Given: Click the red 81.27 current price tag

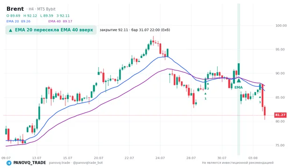Looking at the screenshot, I should click(280, 115).
